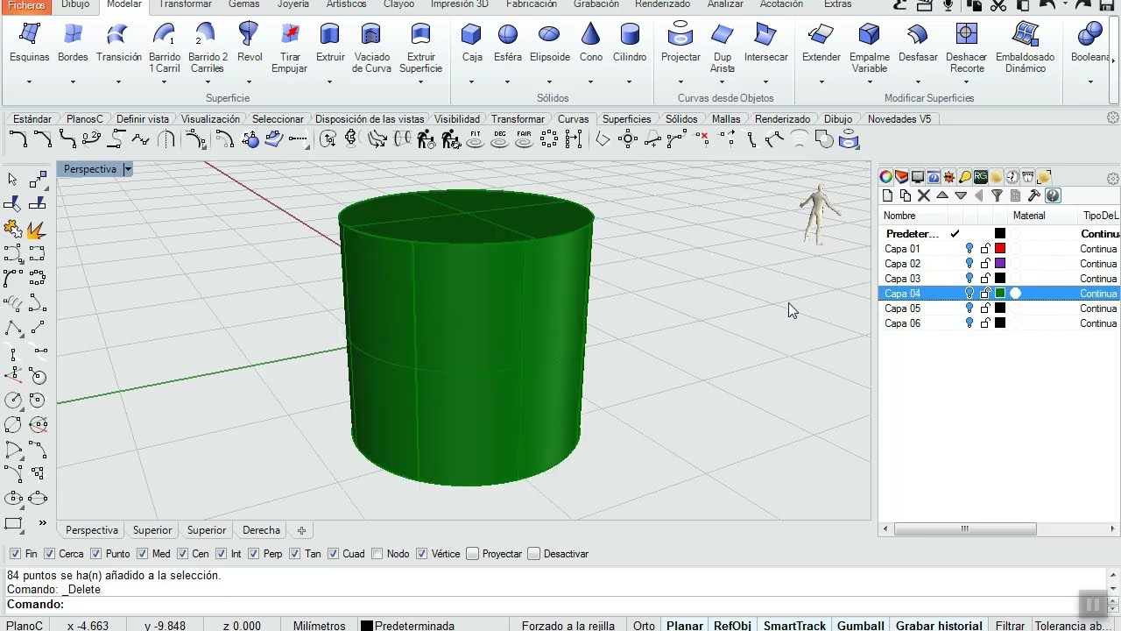
Task: Open the Sólidos toolbar tab
Action: 681,119
